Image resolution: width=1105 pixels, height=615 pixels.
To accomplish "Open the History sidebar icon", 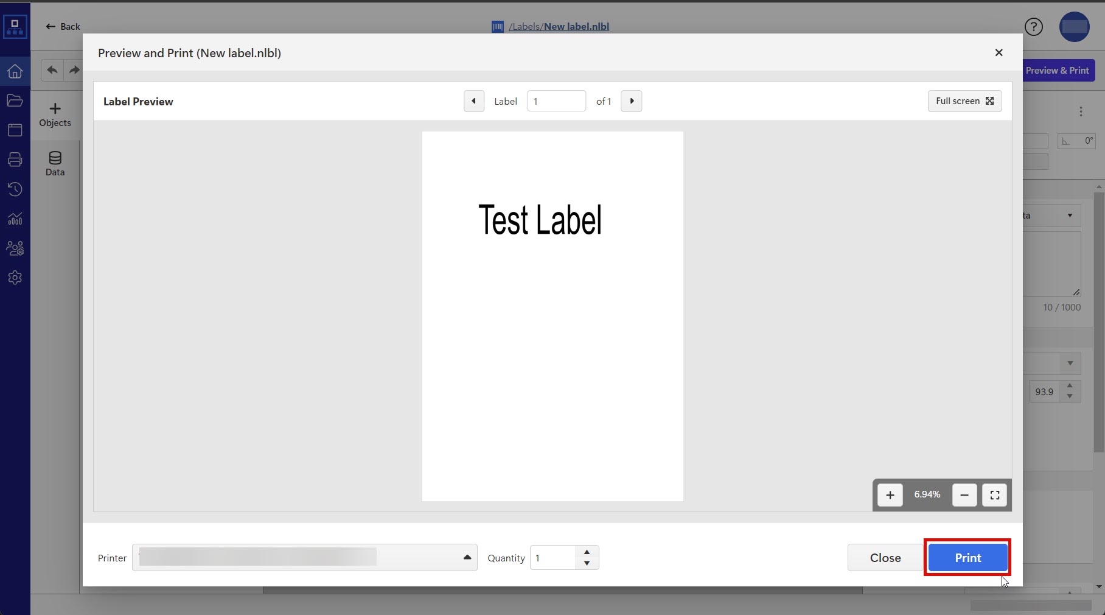I will [15, 189].
